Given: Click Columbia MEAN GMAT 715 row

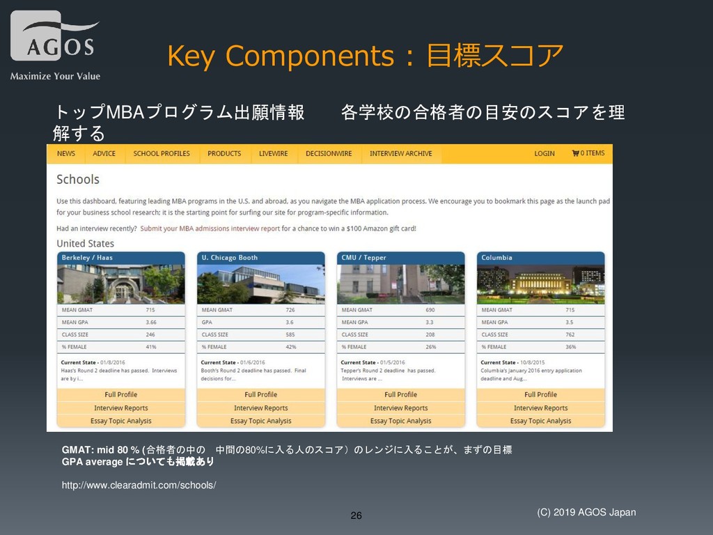Looking at the screenshot, I should (540, 310).
